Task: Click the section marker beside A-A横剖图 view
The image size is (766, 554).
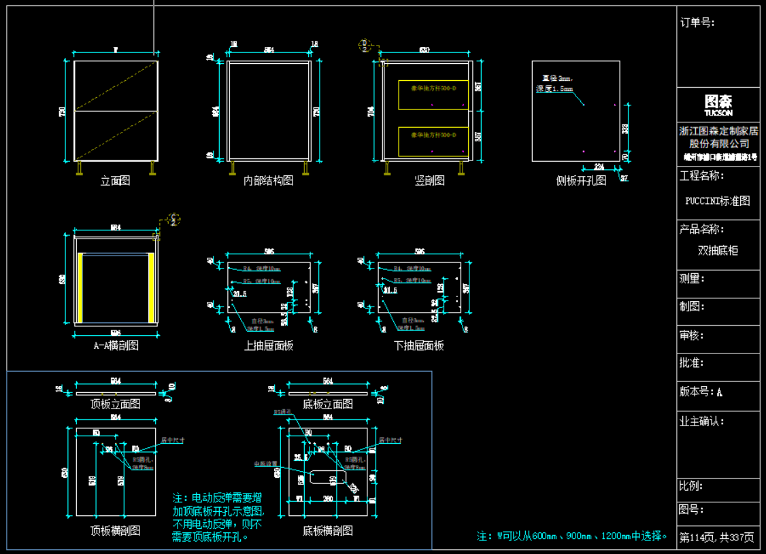Action: pyautogui.click(x=174, y=219)
